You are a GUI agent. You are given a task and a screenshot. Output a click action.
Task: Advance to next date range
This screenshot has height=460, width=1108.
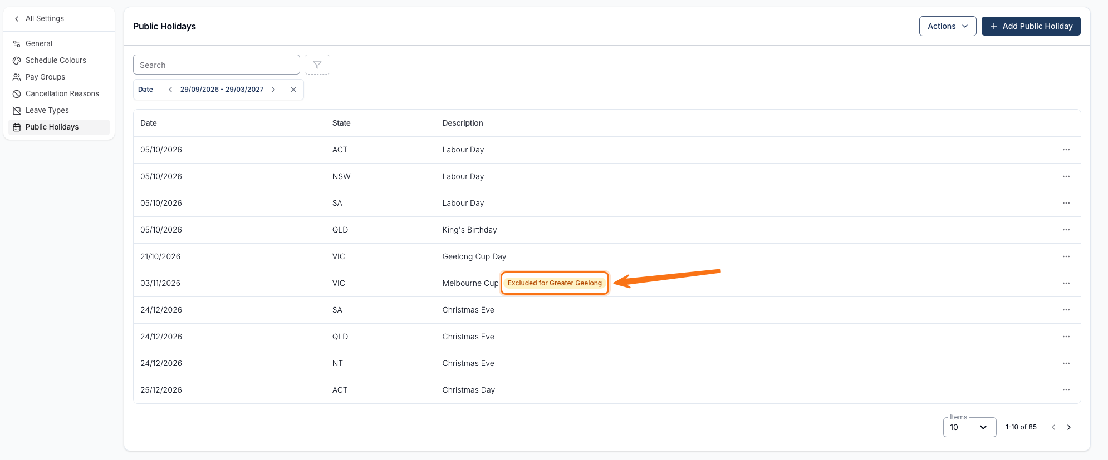273,90
